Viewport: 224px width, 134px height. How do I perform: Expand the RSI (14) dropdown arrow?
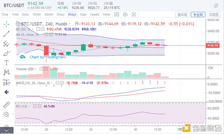coord(29,106)
